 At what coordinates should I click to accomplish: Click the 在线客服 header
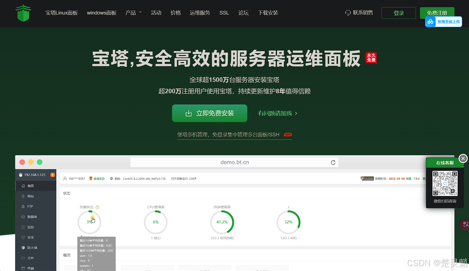(445, 163)
